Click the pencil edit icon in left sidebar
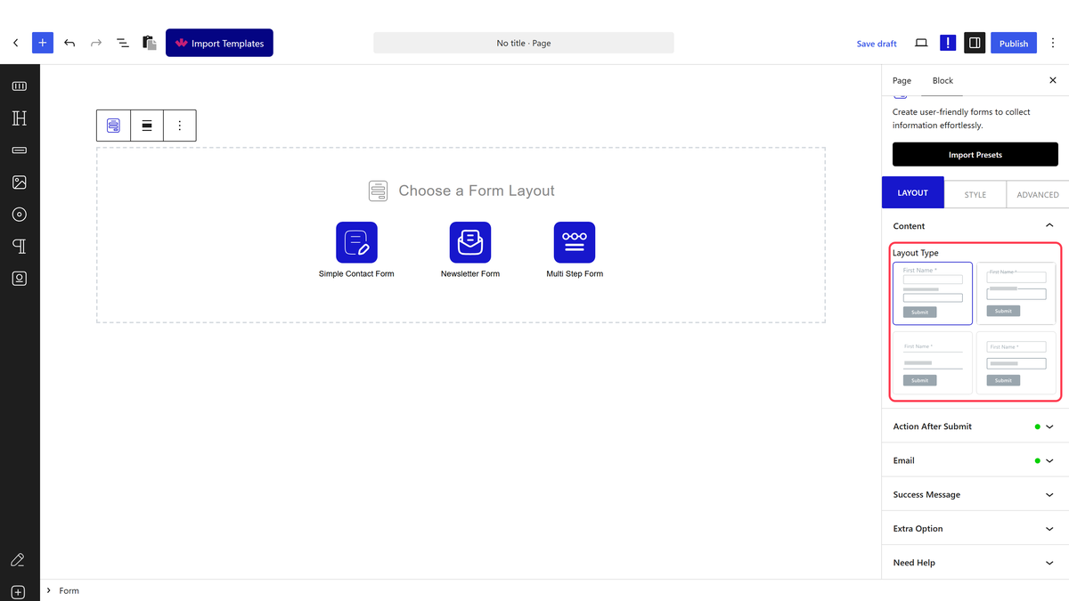1069x601 pixels. click(18, 560)
